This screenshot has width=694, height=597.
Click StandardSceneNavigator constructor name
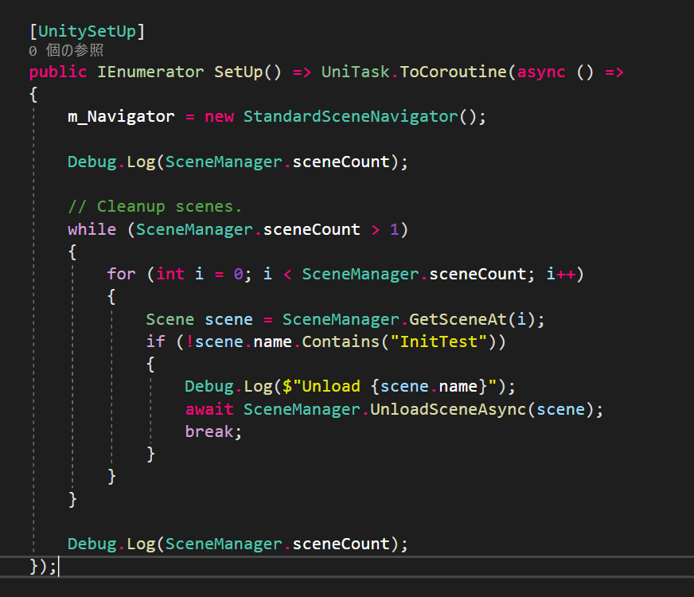350,116
